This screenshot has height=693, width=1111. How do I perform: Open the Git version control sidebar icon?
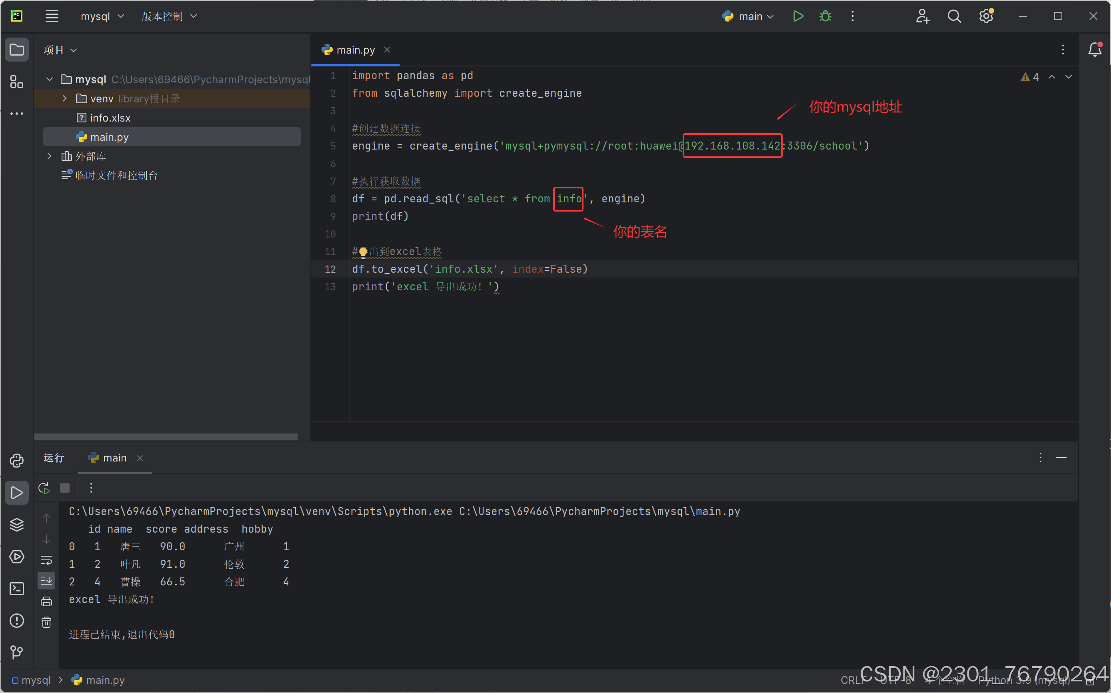tap(17, 652)
